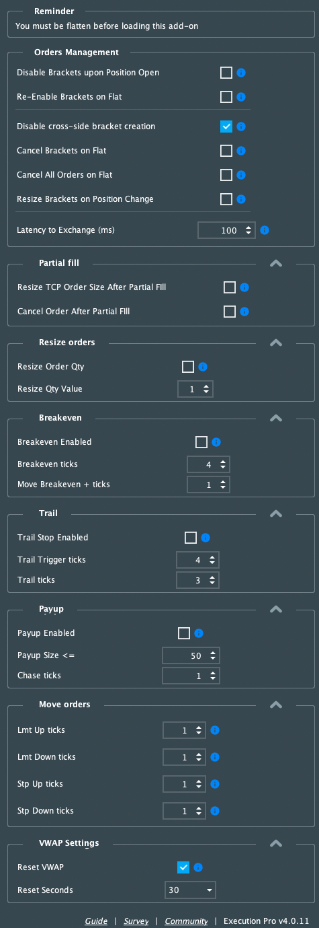
Task: Collapse the Move orders section
Action: [275, 705]
